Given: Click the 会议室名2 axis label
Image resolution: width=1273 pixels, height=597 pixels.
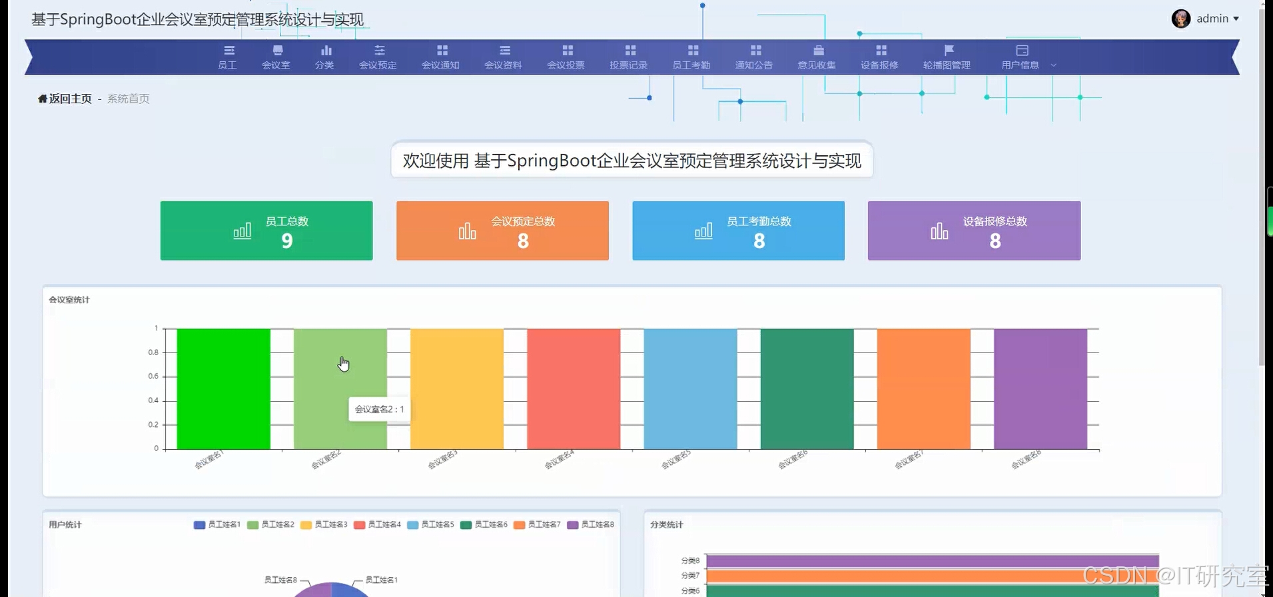Looking at the screenshot, I should pos(326,460).
